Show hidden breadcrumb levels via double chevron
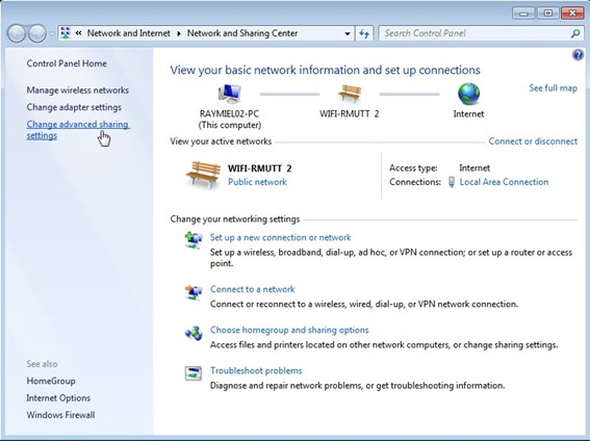Screen dimensions: 590x441 [x=79, y=33]
